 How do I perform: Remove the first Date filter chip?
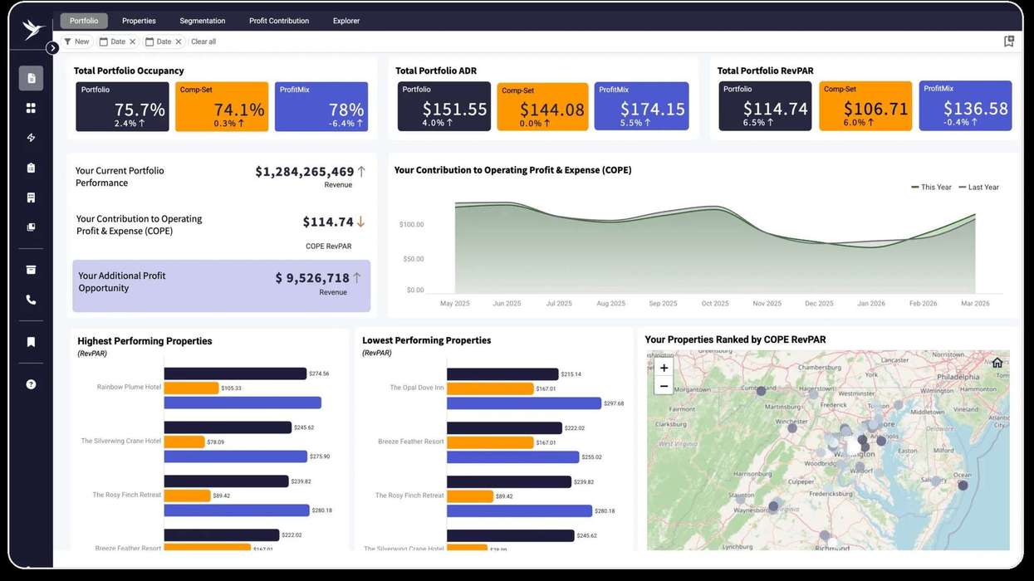132,41
